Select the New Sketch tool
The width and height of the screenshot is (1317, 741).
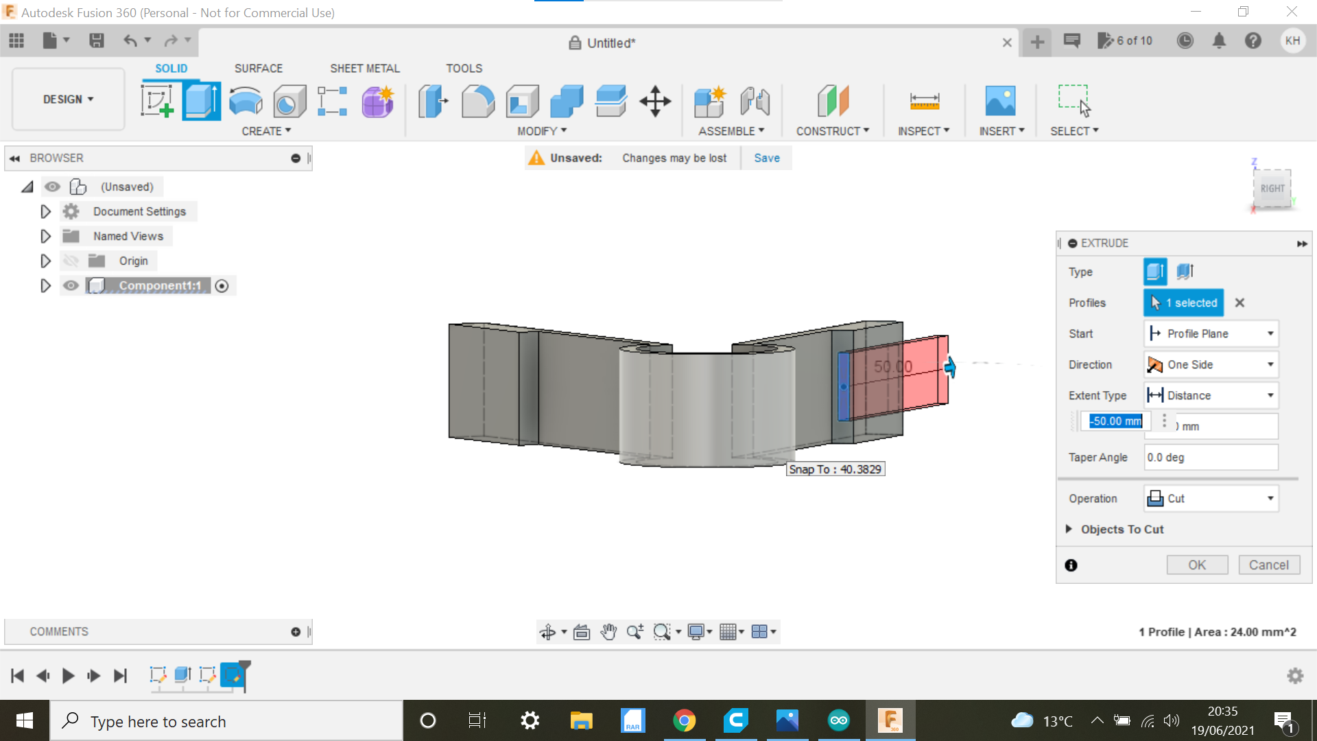click(156, 100)
